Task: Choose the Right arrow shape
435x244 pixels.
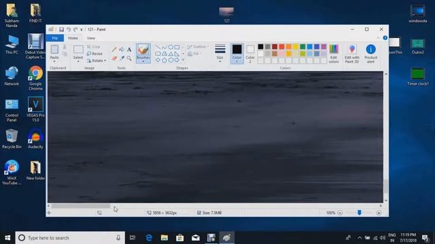Action: (177, 60)
